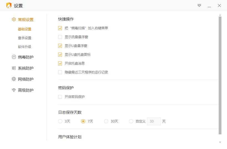Select the 常规设置 category
Image resolution: width=227 pixels, height=149 pixels.
(26, 20)
